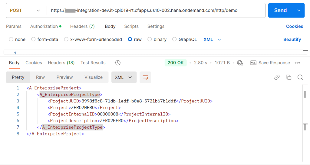
Task: Copy response body with the copy icon
Action: coord(289,77)
